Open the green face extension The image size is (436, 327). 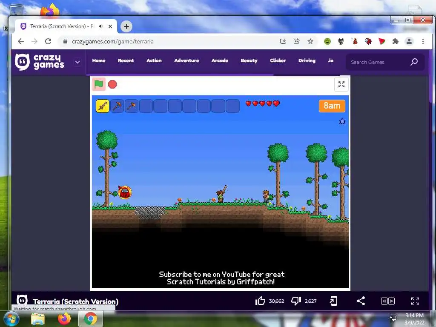[327, 41]
